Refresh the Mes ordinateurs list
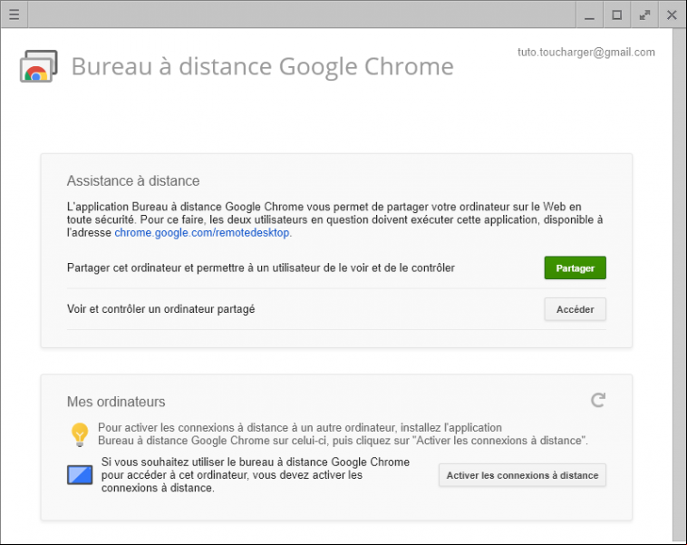Screen dimensions: 687x545 pyautogui.click(x=598, y=400)
